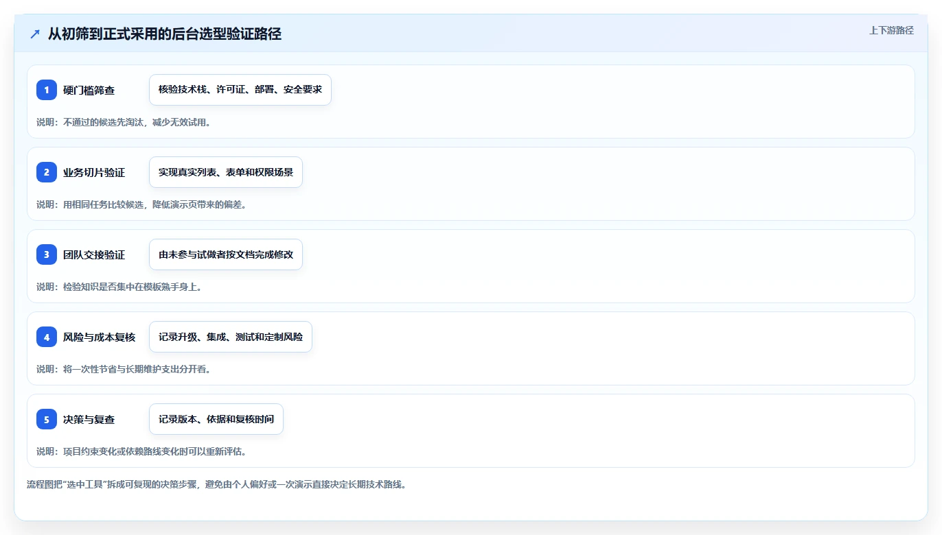Select the 记录升级、集成、测试和定制风险 box
Viewport: 942px width, 535px height.
coord(231,337)
